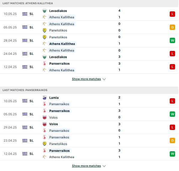
Task: Click chevron next to last Show more matches
Action: [104, 166]
